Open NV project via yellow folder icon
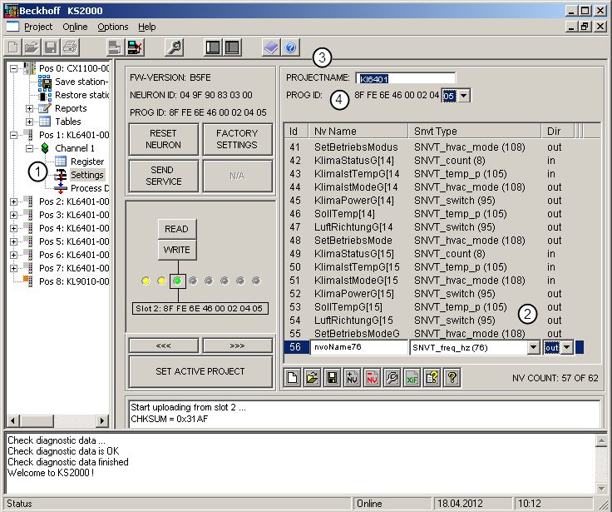This screenshot has width=612, height=512. pyautogui.click(x=313, y=378)
